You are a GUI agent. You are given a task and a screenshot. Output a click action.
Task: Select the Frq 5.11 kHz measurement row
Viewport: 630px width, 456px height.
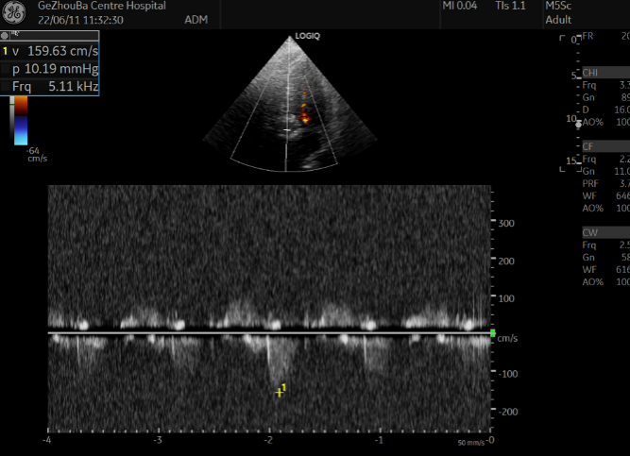(x=52, y=86)
